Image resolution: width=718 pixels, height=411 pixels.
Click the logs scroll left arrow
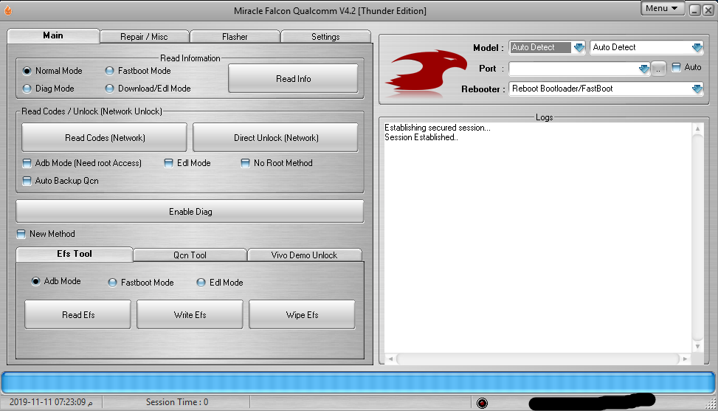click(390, 359)
